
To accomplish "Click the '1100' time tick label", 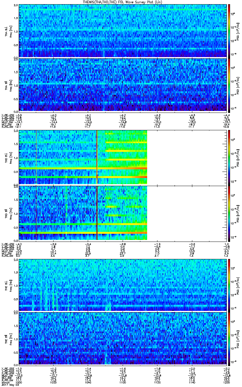I will pyautogui.click(x=123, y=382).
